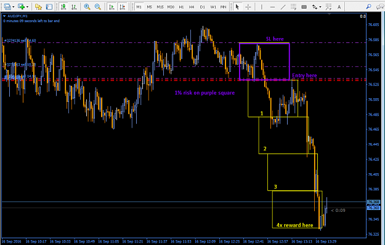Viewport: 385px width, 245px height.
Task: Click '16 Sep 11:05' on time axis
Action: pyautogui.click(x=108, y=241)
